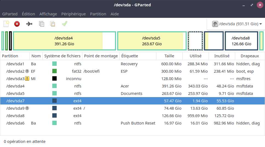The image size is (265, 147).
Task: Click the info icon beside /dev/sda9
Action: [27, 108]
